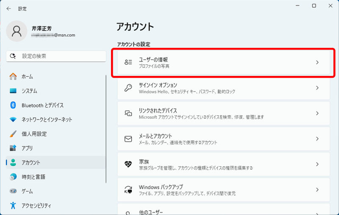Click the sidebar vertical scrollbar
Viewport: 339px width, 215px height.
pyautogui.click(x=106, y=129)
